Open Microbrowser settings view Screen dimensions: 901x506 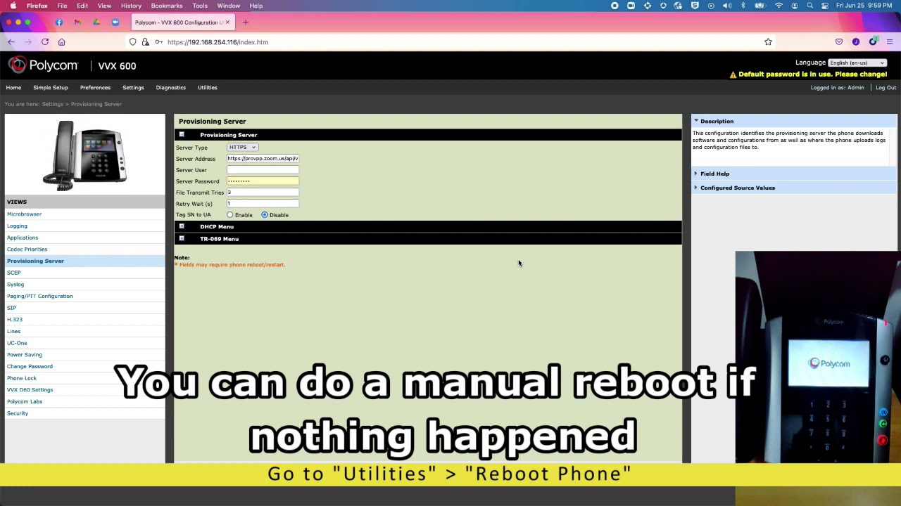coord(25,214)
